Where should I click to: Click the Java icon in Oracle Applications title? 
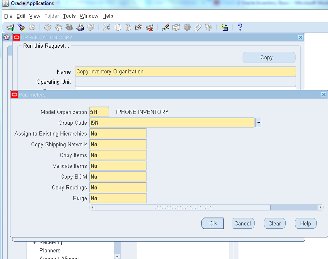(x=5, y=3)
